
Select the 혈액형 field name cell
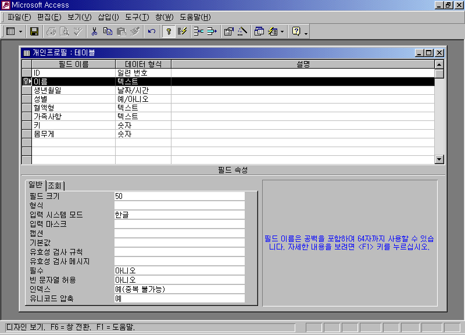(x=74, y=108)
